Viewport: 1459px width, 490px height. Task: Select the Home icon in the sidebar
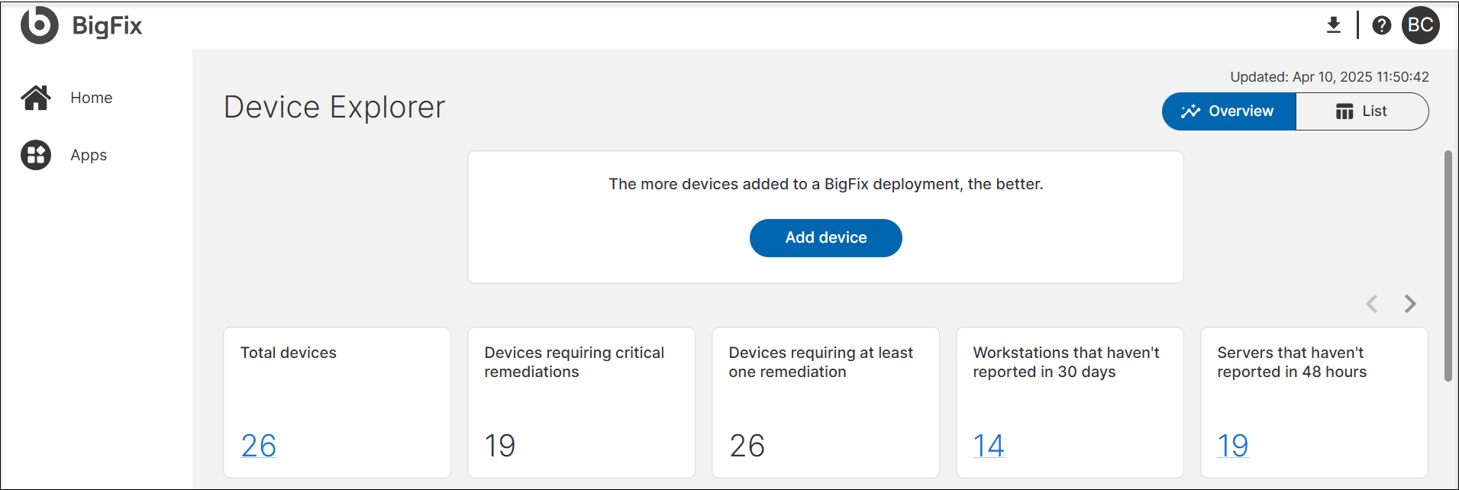35,97
